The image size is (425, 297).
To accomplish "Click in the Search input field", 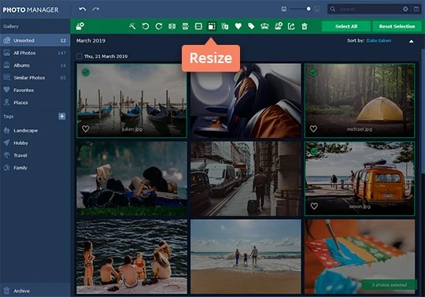I will pyautogui.click(x=369, y=9).
